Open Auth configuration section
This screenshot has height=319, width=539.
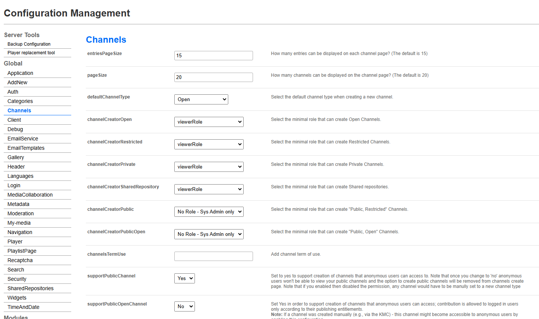[13, 92]
